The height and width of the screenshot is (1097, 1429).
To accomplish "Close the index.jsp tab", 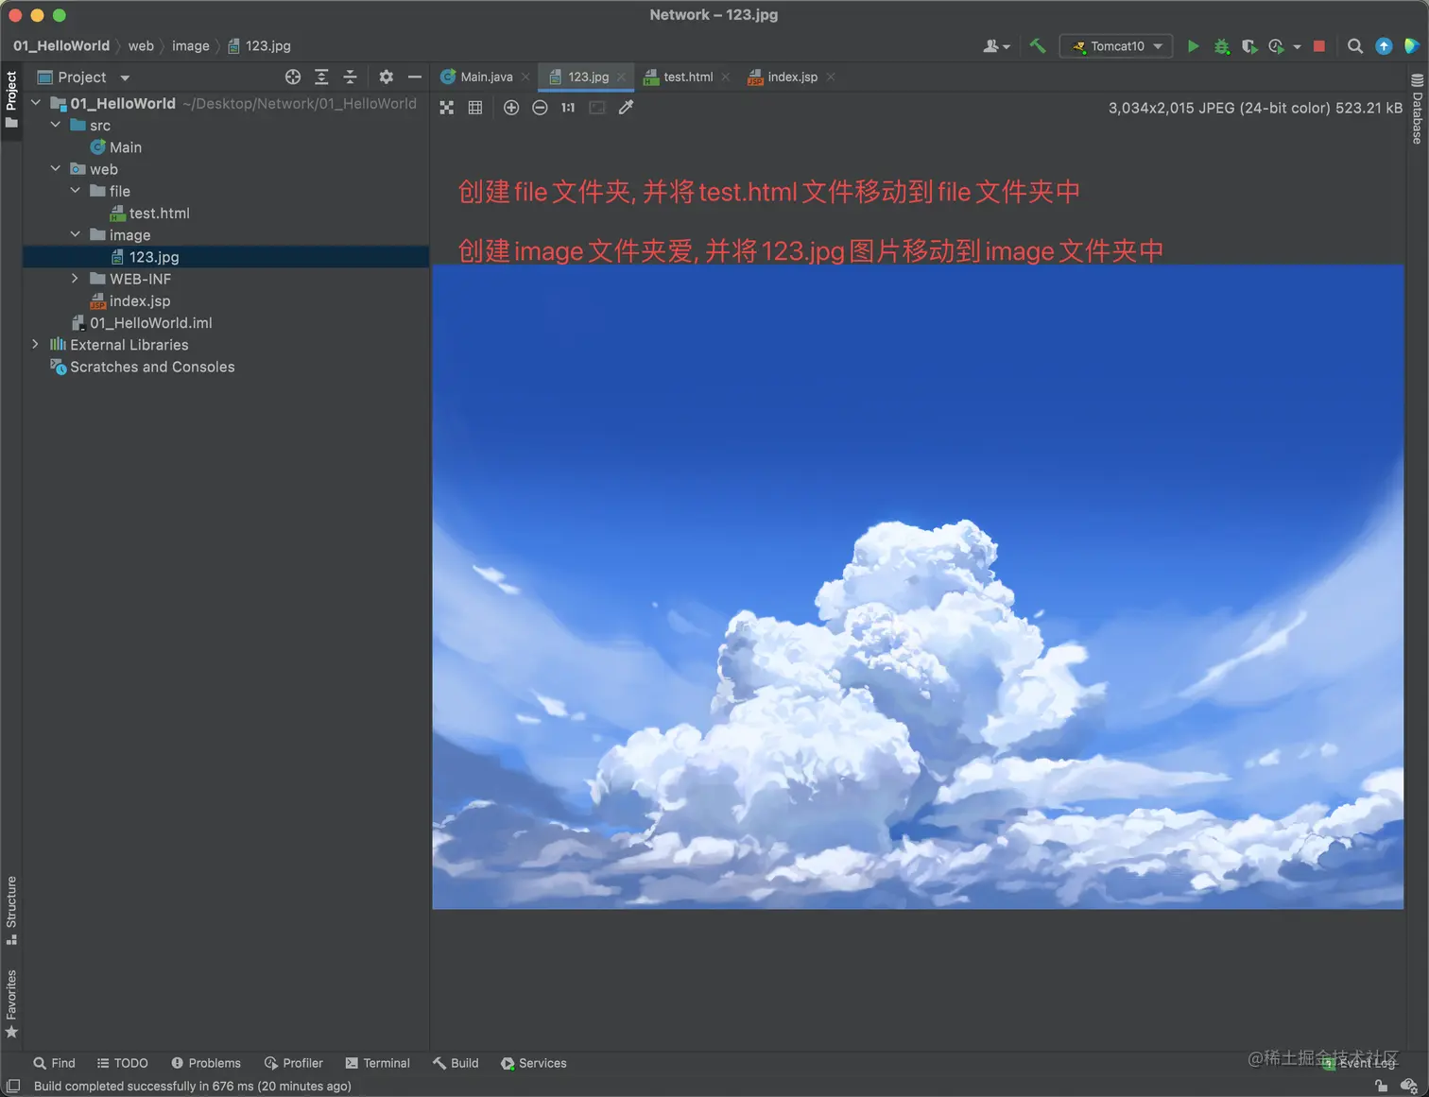I will click(831, 77).
